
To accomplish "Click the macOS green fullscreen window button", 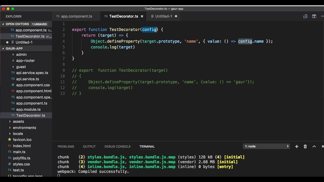I will click(13, 9).
